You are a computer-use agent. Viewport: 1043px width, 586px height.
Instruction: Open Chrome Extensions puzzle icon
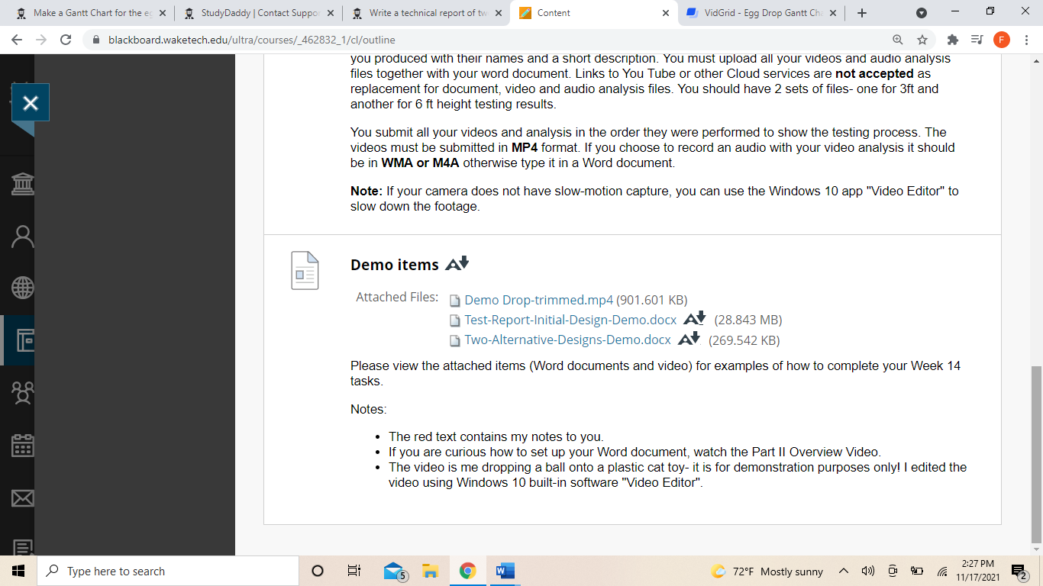click(952, 40)
